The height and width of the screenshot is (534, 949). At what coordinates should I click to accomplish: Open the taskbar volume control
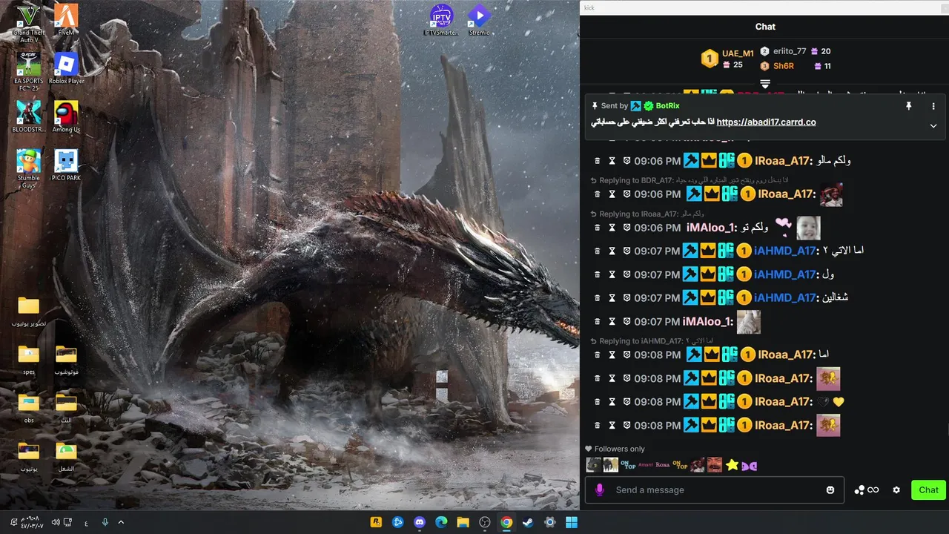tap(56, 522)
